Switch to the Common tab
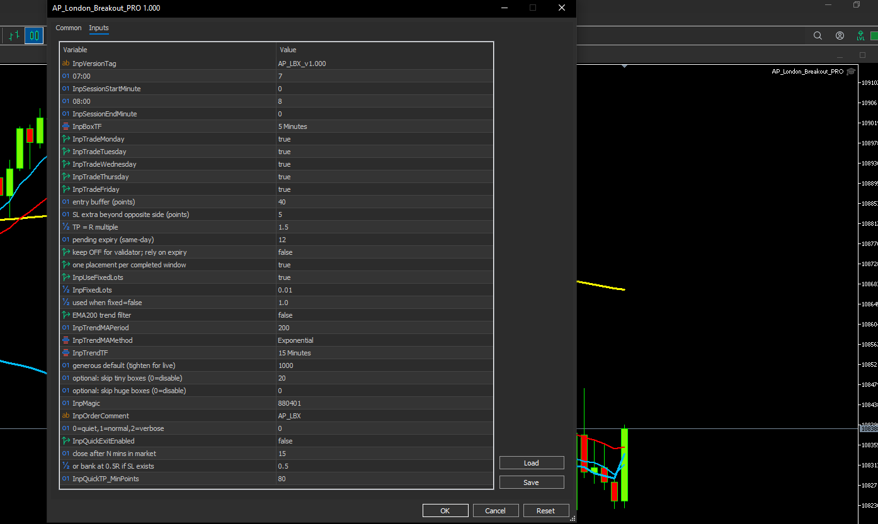The width and height of the screenshot is (878, 524). (69, 28)
